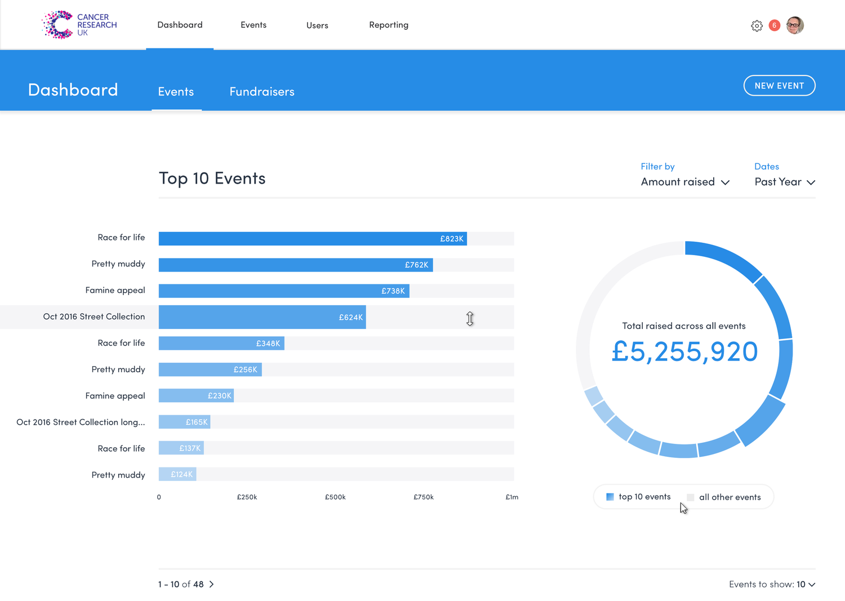Open the 'Amount raised' filter dropdown
The width and height of the screenshot is (845, 601).
[685, 181]
